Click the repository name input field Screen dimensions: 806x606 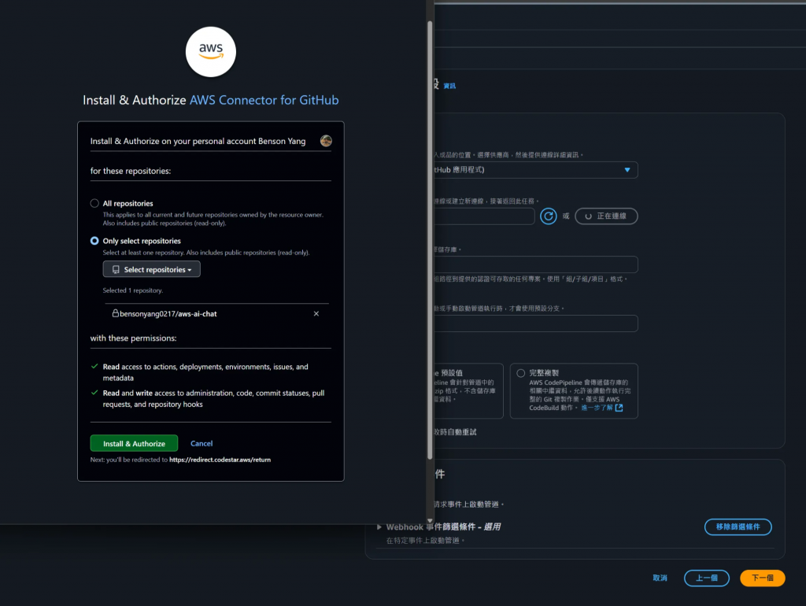coord(535,264)
